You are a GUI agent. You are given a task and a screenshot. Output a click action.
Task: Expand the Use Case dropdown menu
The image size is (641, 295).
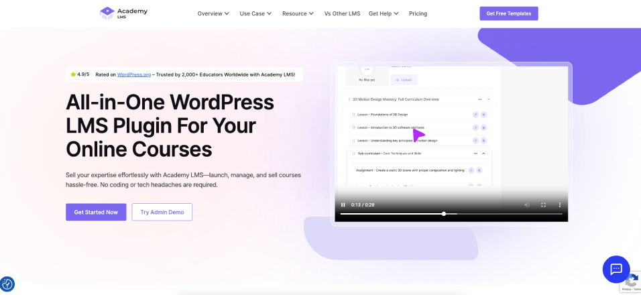pos(255,13)
